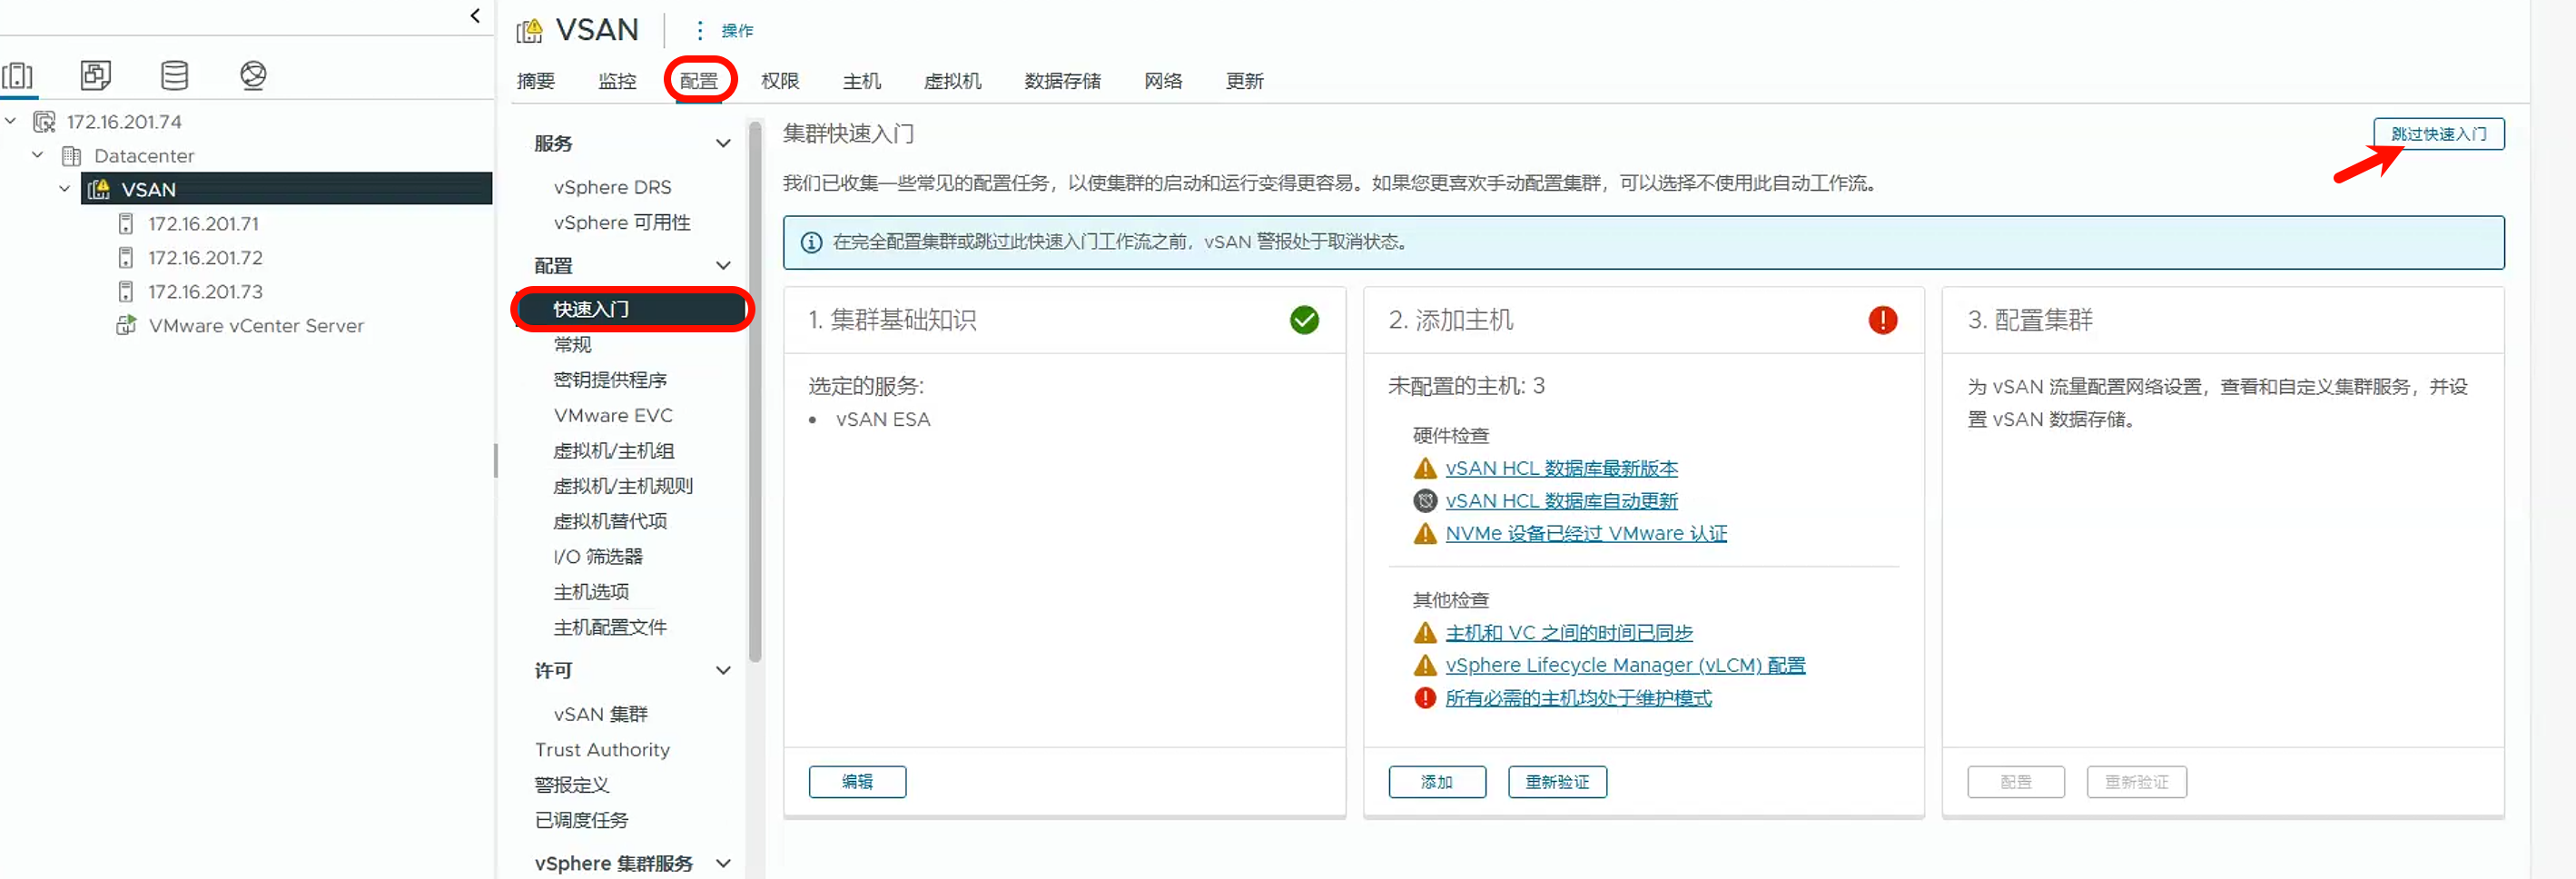Click warning icon beside vSphere Lifecycle Manager 配置
Screen dimensions: 2576x879
point(1425,665)
